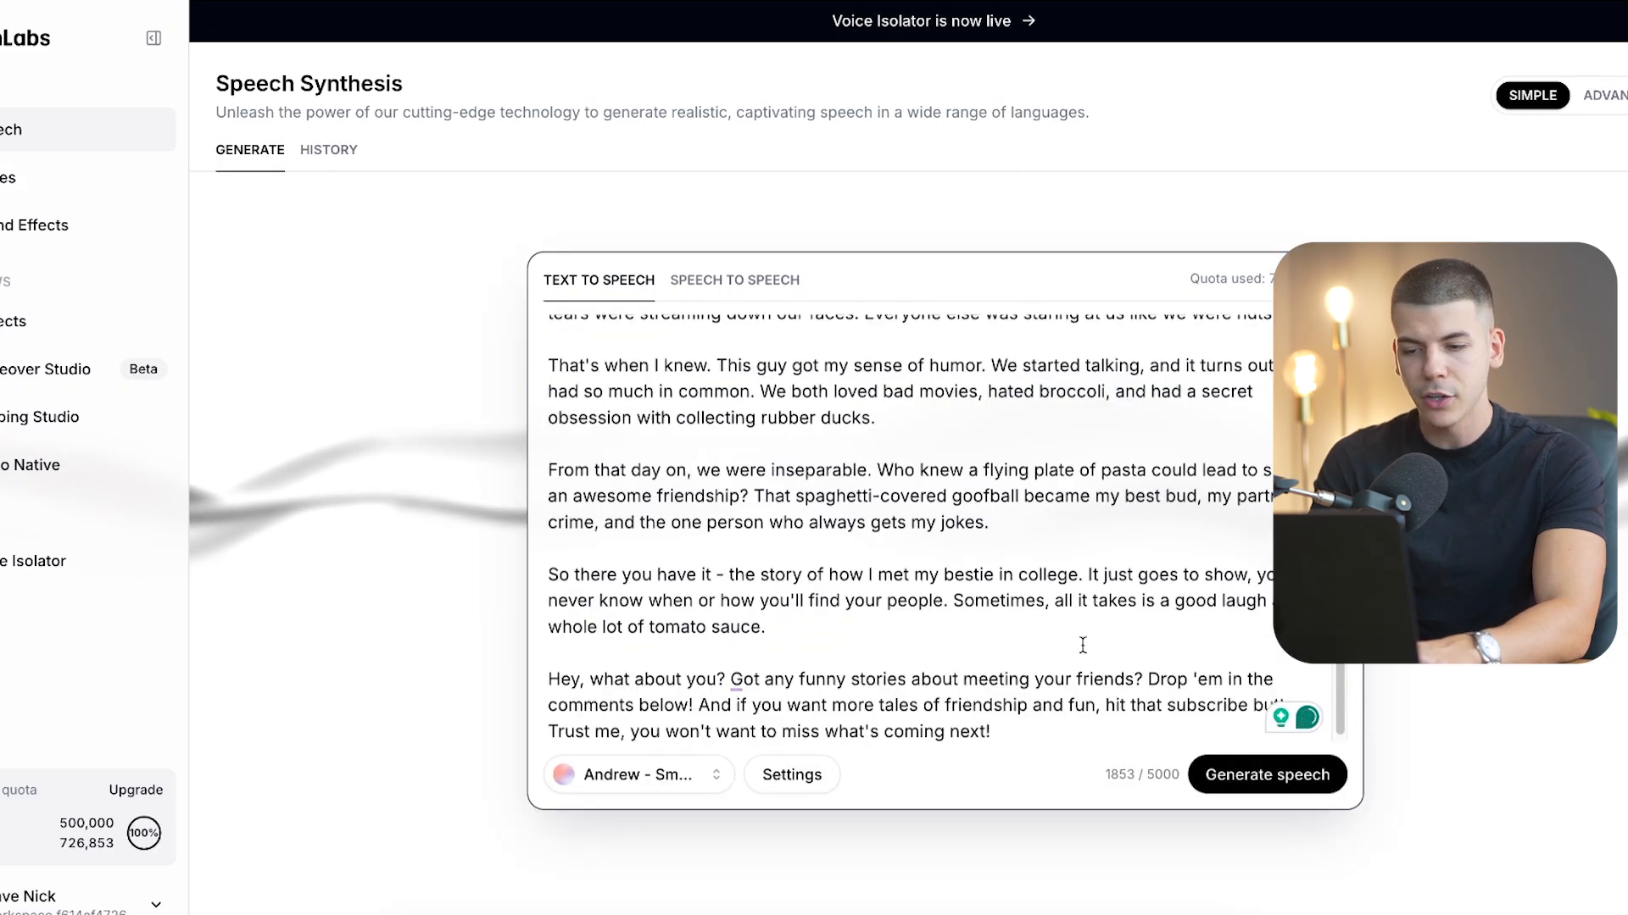Switch to the HISTORY tab
The width and height of the screenshot is (1628, 915).
(329, 148)
